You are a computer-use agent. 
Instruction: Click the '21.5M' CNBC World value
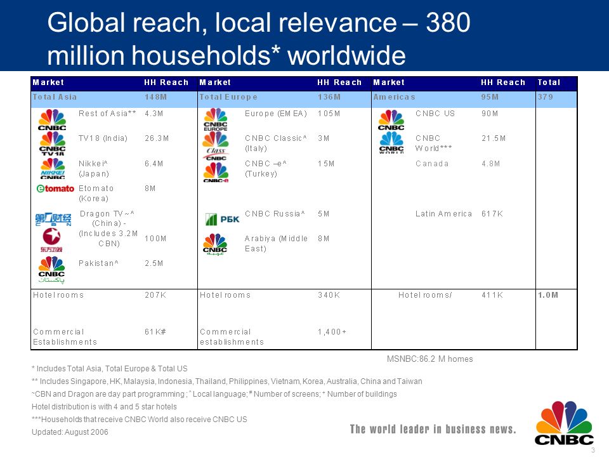coord(494,138)
